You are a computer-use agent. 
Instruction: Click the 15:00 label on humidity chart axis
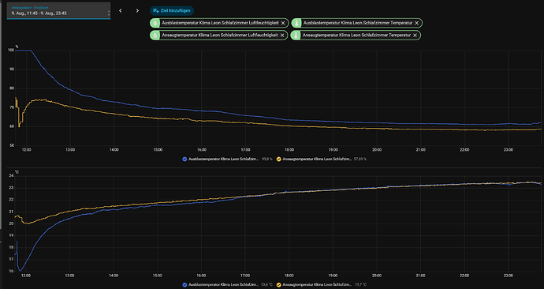point(158,150)
